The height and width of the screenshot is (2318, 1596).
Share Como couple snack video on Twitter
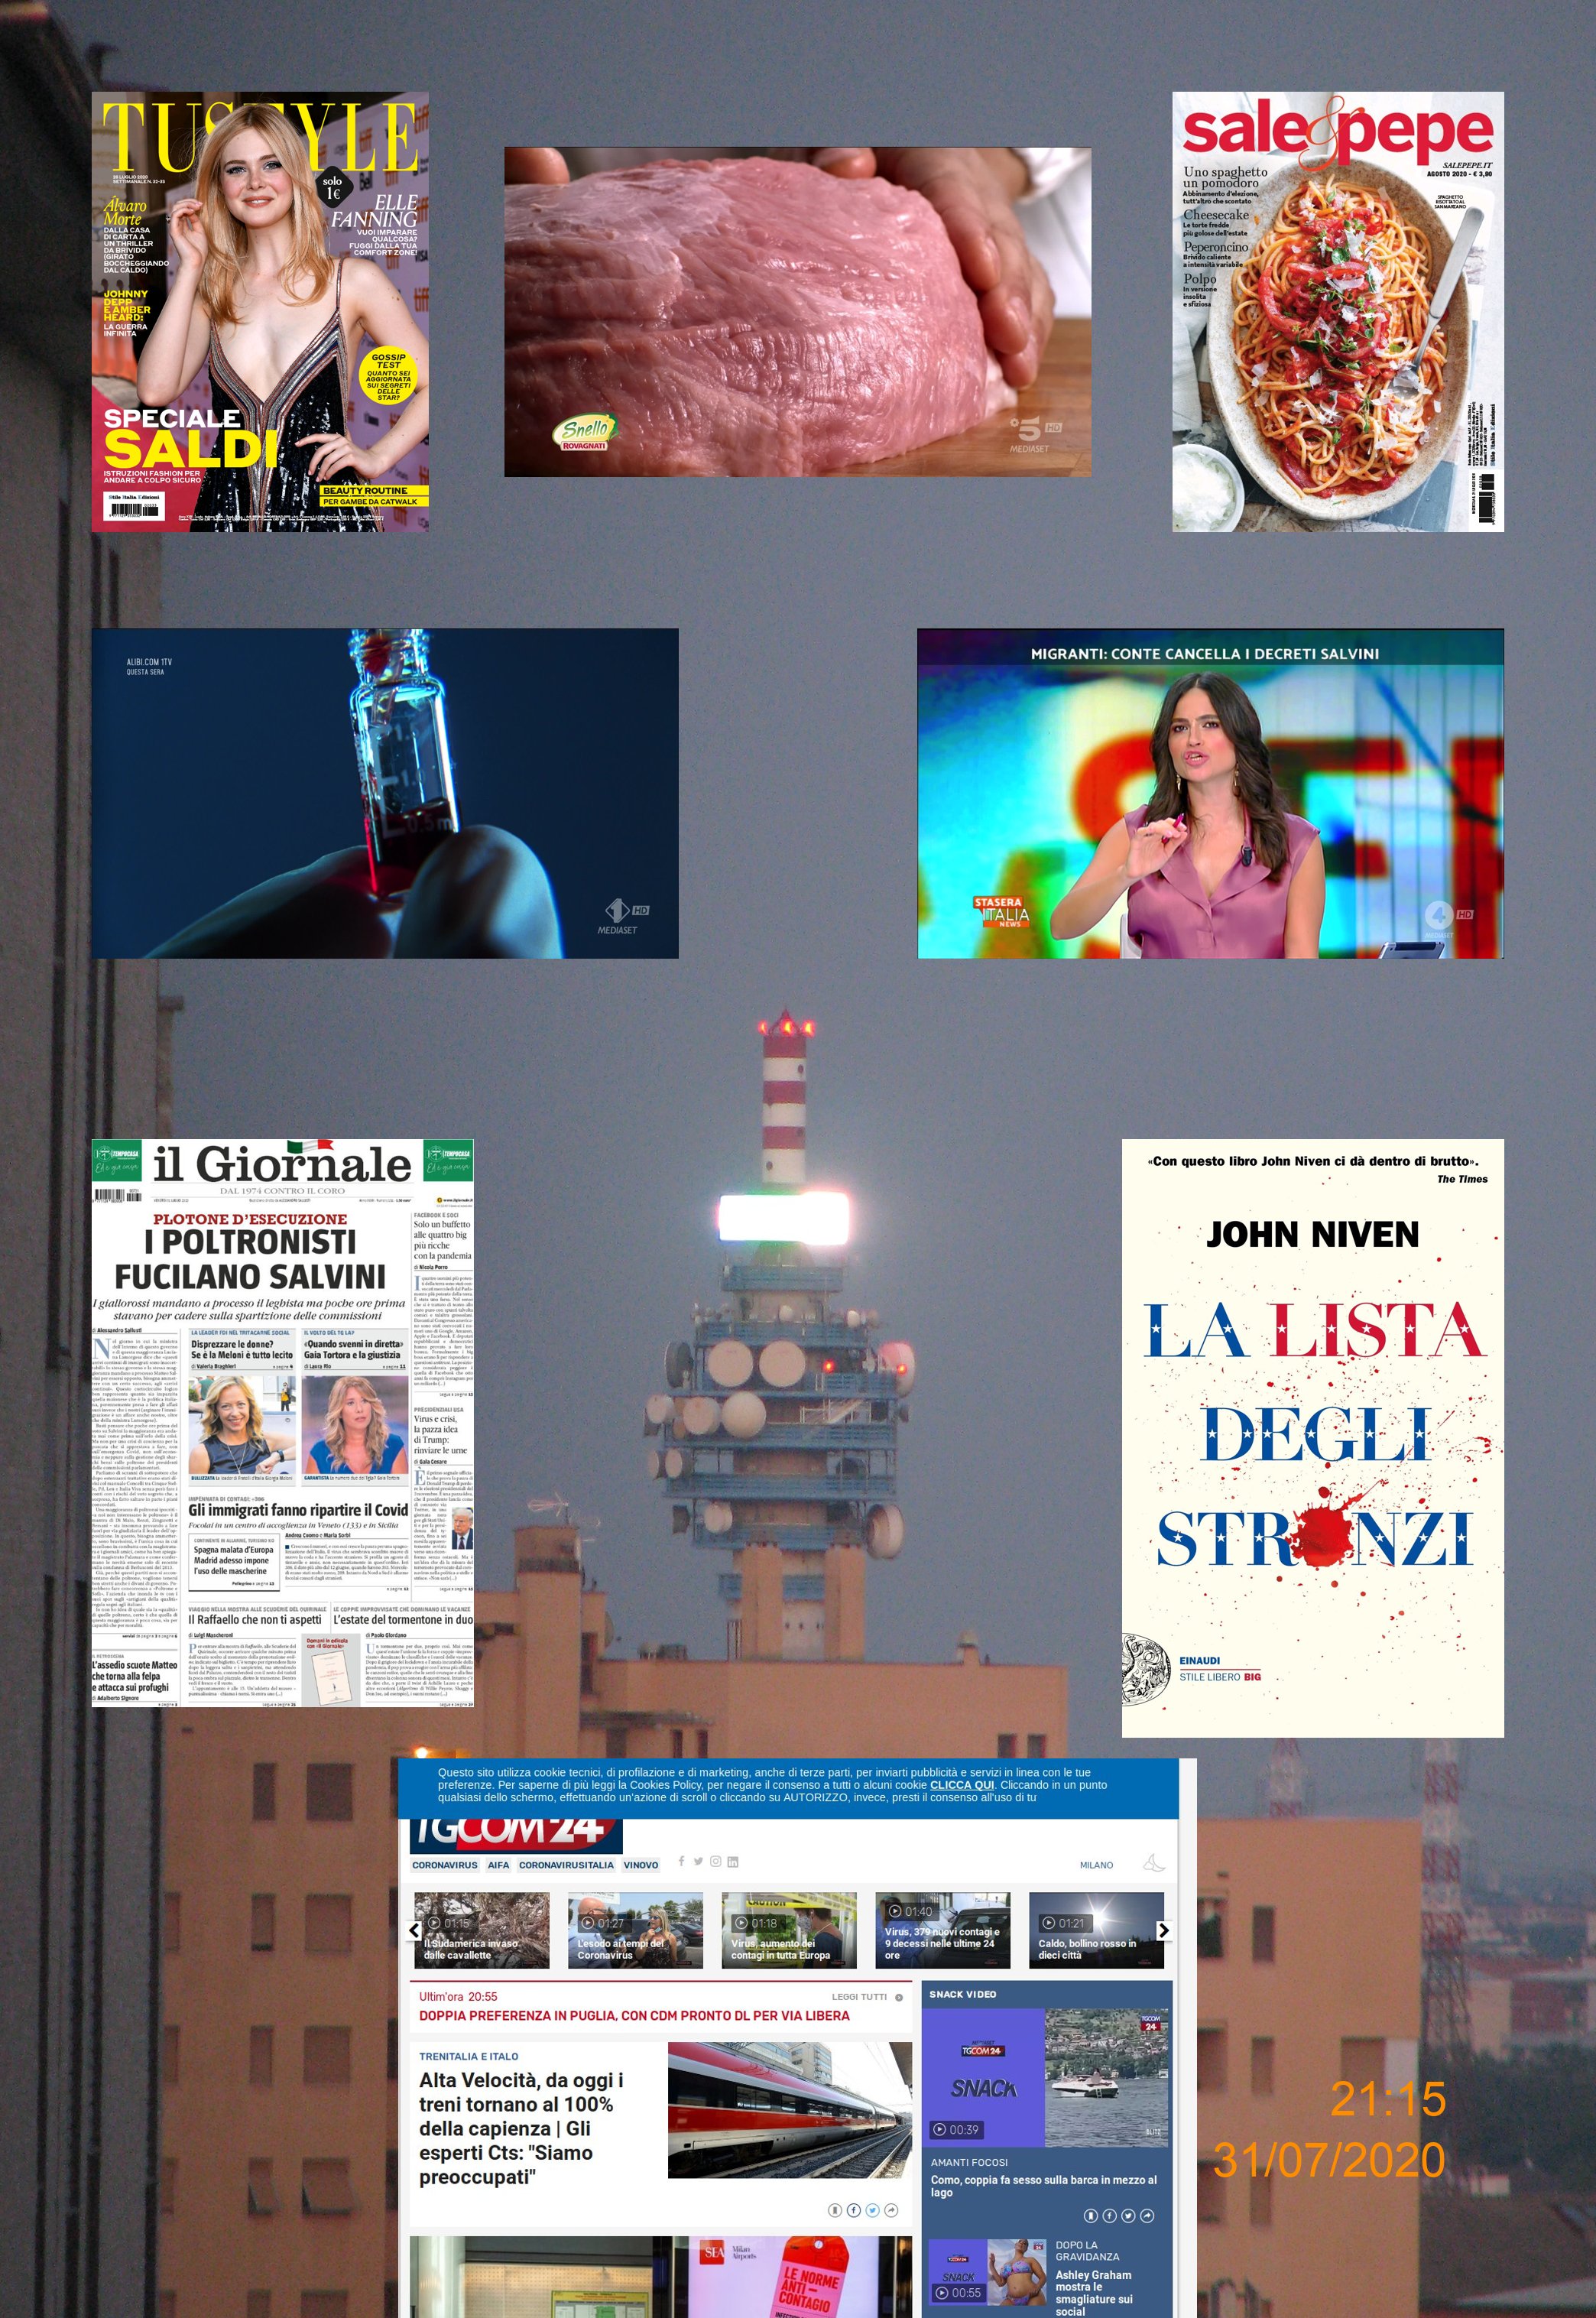pyautogui.click(x=1128, y=2216)
